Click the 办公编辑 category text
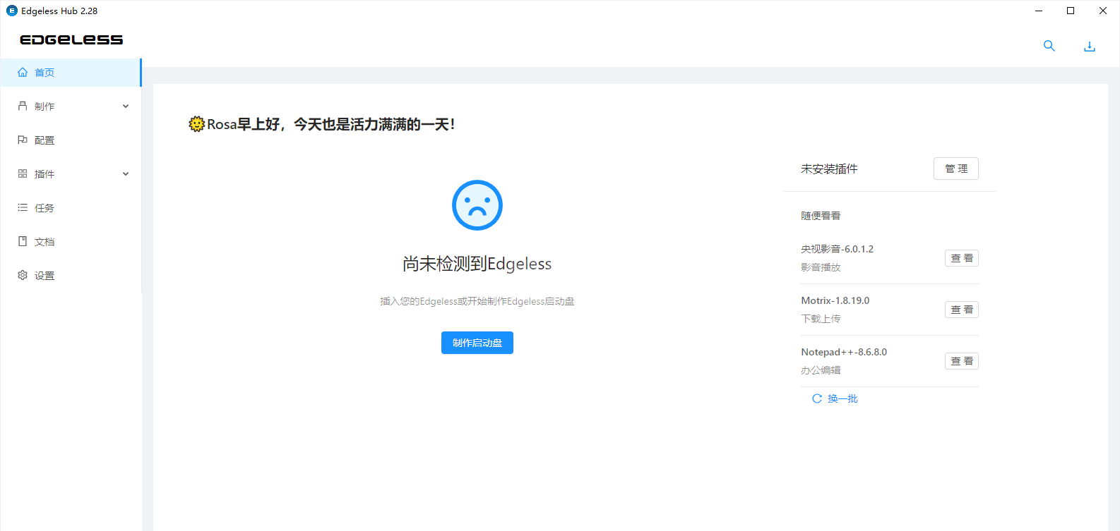 click(x=821, y=370)
